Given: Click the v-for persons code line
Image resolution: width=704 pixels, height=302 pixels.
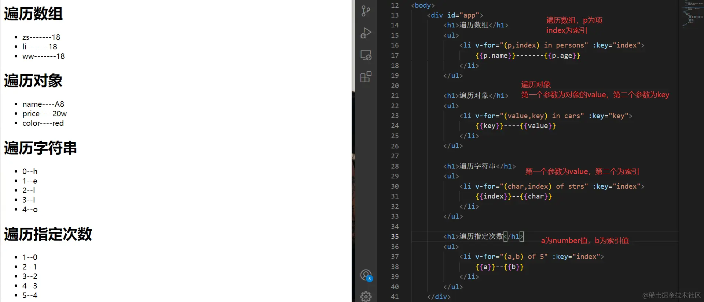Looking at the screenshot, I should [x=552, y=45].
